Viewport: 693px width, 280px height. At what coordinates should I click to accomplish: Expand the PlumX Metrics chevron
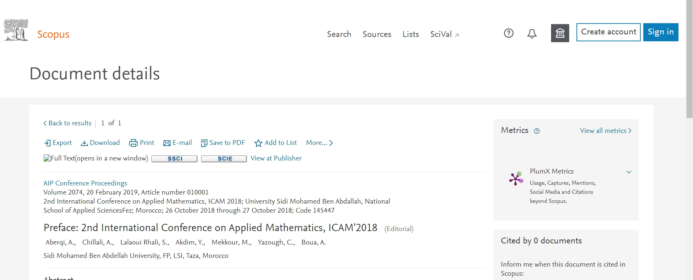629,172
